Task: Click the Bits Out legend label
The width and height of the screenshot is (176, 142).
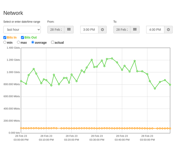Action: (x=31, y=37)
